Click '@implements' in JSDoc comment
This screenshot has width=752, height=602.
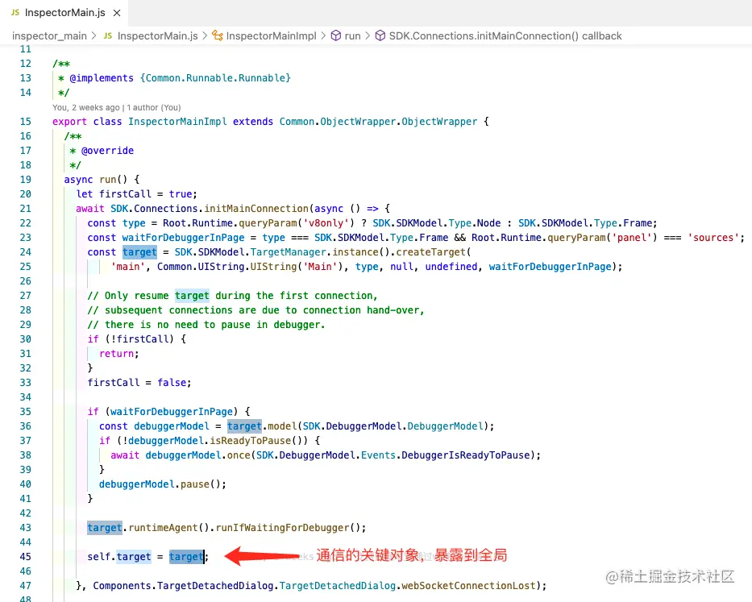(x=102, y=78)
